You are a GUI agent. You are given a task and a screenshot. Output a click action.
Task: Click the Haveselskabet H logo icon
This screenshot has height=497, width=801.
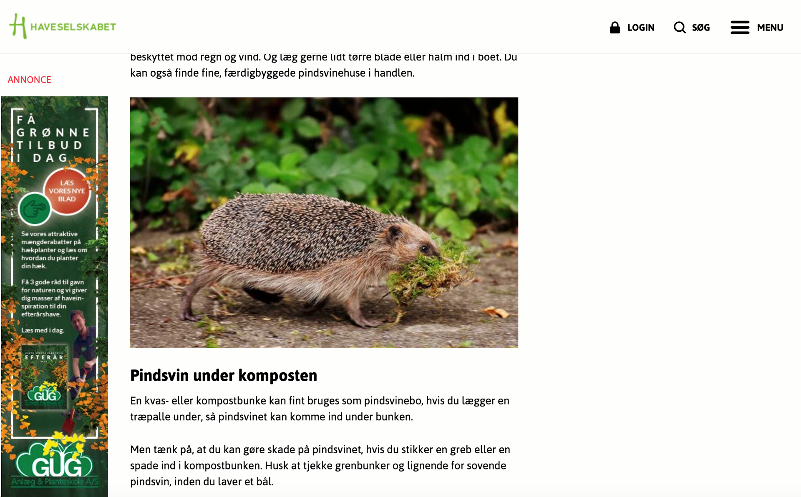coord(18,26)
